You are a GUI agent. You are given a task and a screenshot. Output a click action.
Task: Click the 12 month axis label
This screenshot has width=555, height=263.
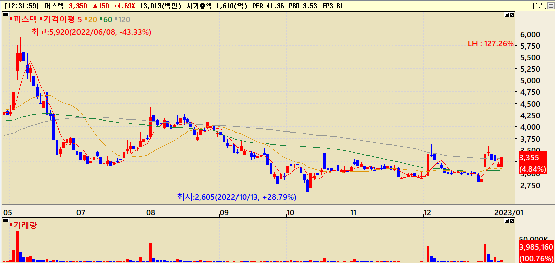tap(428, 212)
